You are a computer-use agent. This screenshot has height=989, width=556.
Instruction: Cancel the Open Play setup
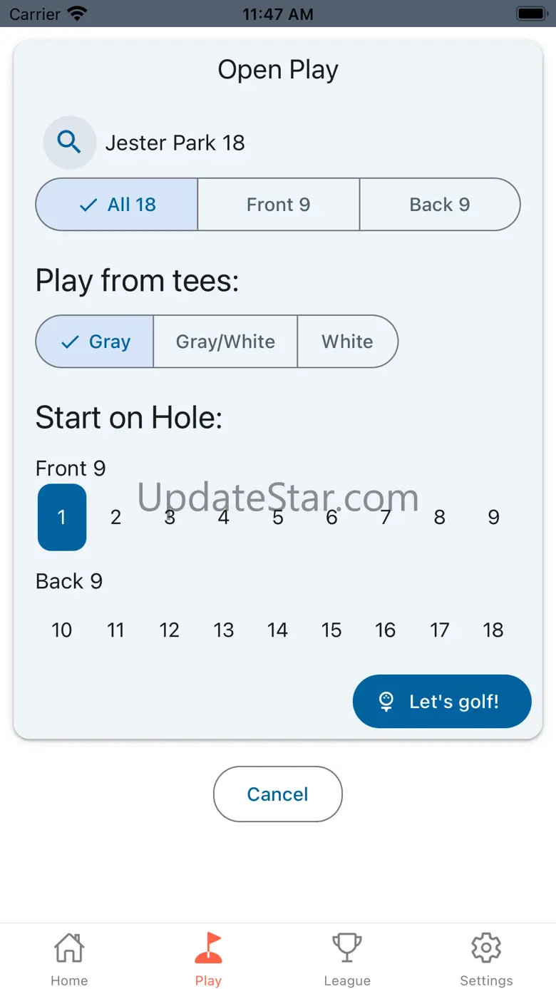278,794
